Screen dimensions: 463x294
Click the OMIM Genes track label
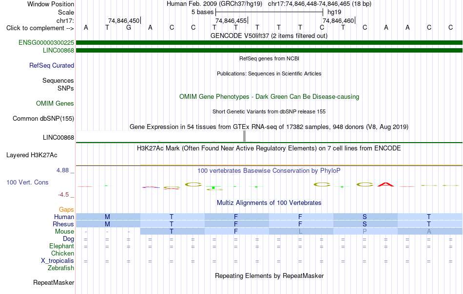click(x=55, y=104)
